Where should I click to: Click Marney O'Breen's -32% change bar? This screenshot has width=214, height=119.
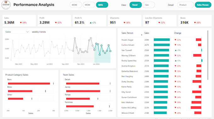point(197,55)
